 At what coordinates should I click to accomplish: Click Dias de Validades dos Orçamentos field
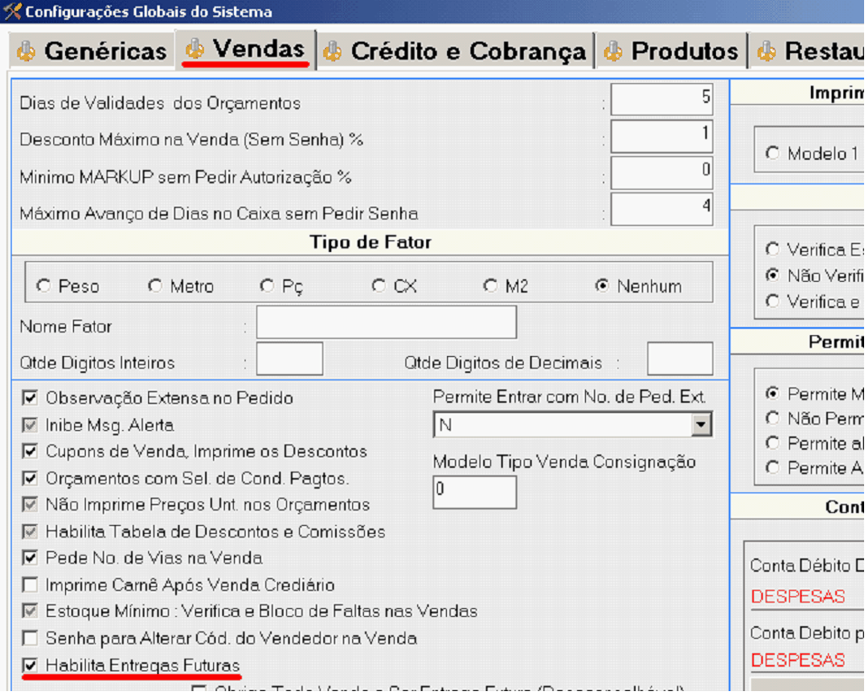pyautogui.click(x=662, y=99)
